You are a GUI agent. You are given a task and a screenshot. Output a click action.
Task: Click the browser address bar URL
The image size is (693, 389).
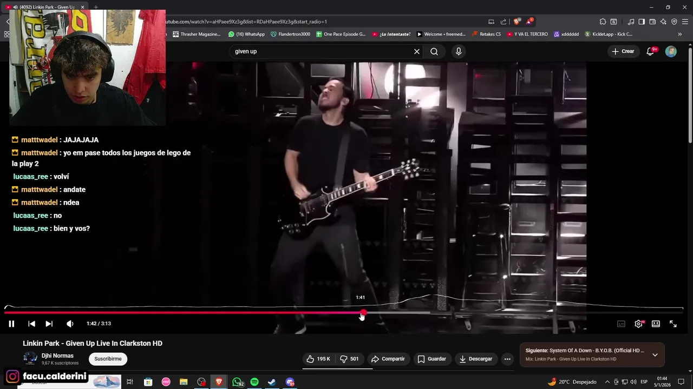(x=246, y=22)
